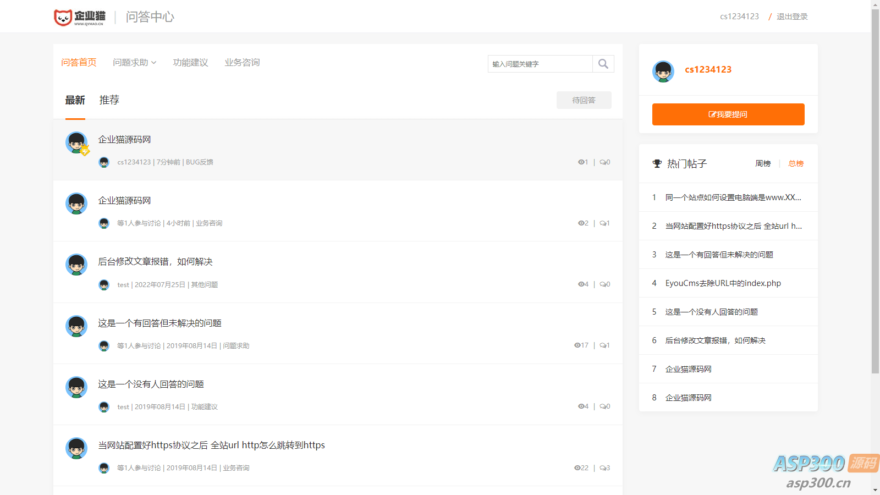This screenshot has width=880, height=495.
Task: Click the trophy icon beside 热门帖子
Action: pyautogui.click(x=656, y=163)
